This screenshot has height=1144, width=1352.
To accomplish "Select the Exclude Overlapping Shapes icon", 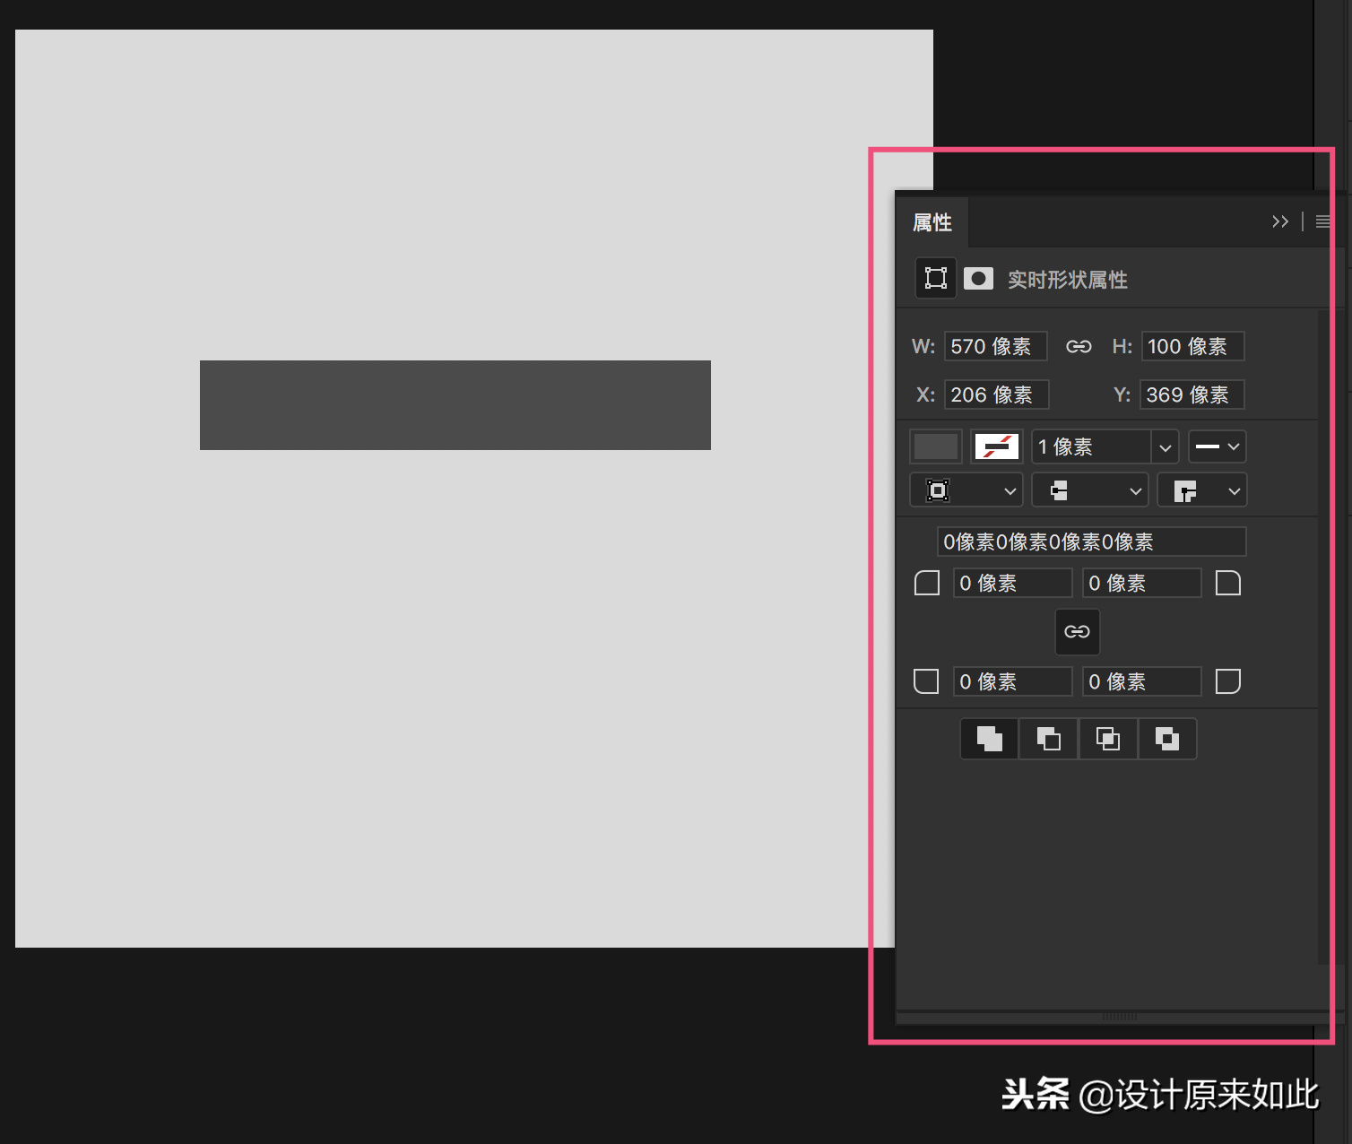I will click(x=1167, y=739).
